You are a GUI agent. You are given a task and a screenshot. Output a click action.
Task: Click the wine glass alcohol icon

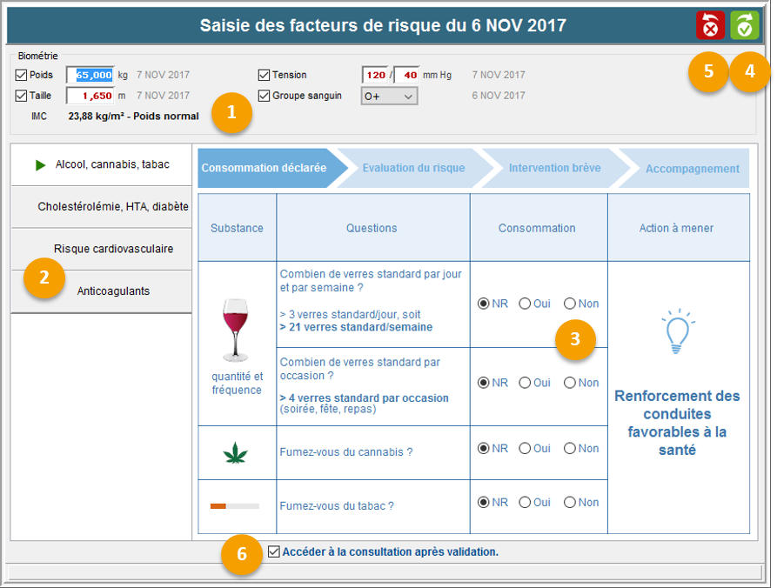coord(236,330)
